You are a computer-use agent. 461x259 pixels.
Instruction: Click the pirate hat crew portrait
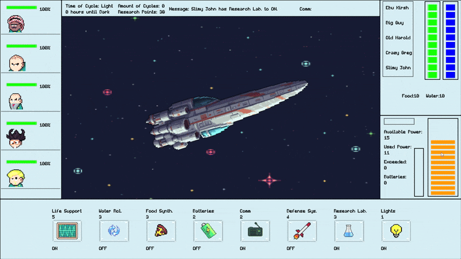[16, 139]
